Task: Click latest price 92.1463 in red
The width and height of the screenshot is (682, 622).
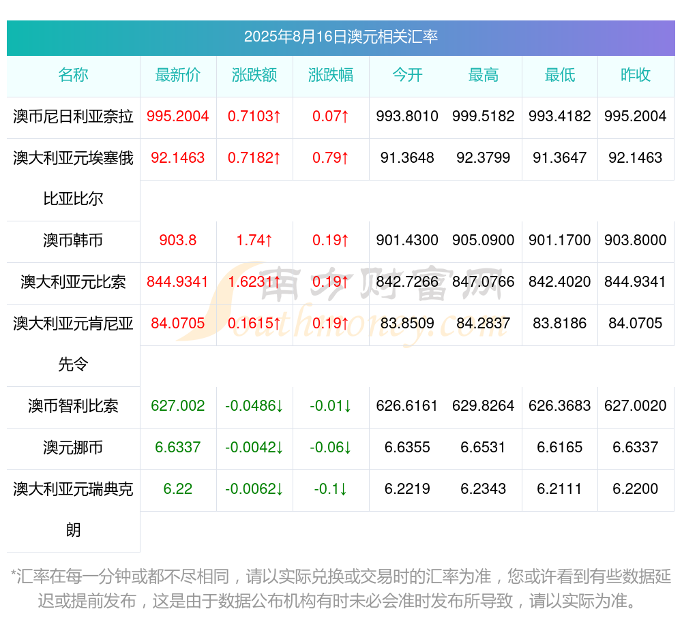Action: pyautogui.click(x=178, y=157)
